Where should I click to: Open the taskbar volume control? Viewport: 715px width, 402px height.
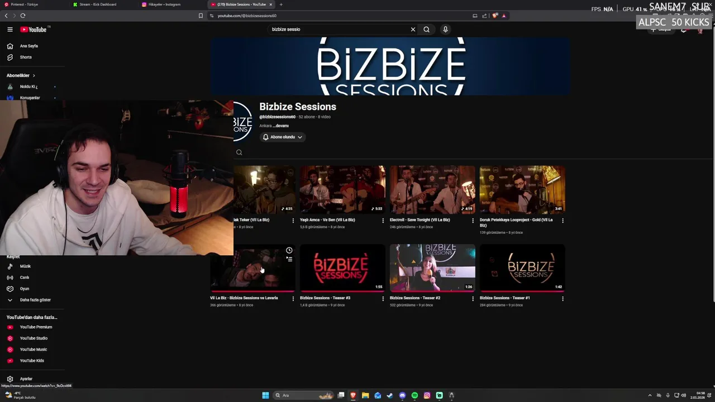pos(684,395)
